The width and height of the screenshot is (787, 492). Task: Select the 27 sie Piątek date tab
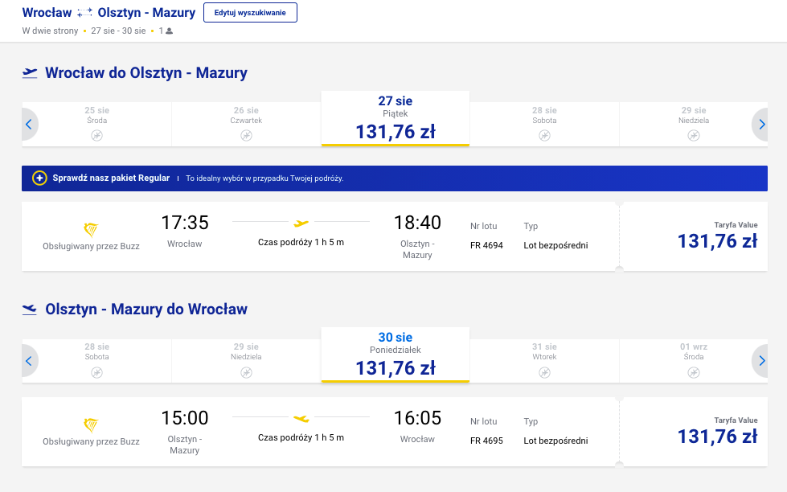[395, 118]
